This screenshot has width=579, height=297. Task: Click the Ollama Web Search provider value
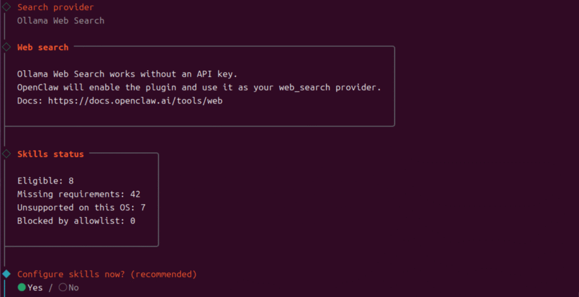pos(61,20)
